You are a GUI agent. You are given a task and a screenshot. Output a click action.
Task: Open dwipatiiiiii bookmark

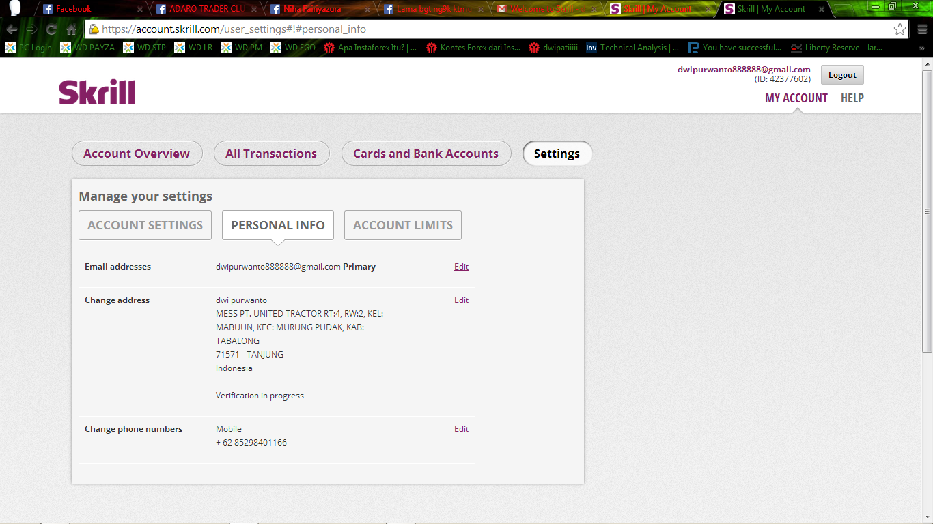[x=553, y=48]
